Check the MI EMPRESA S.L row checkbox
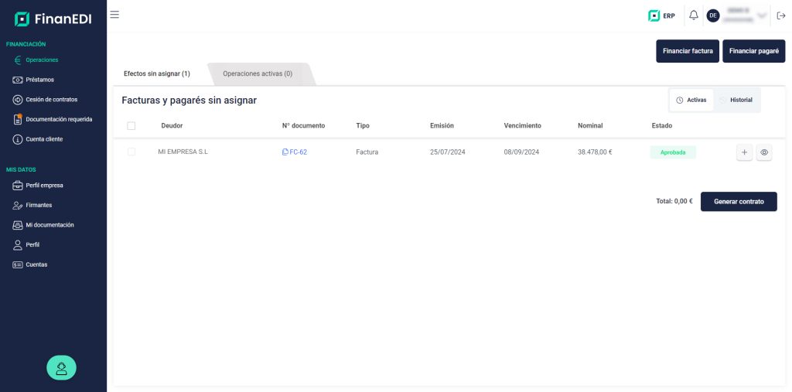 click(x=131, y=152)
